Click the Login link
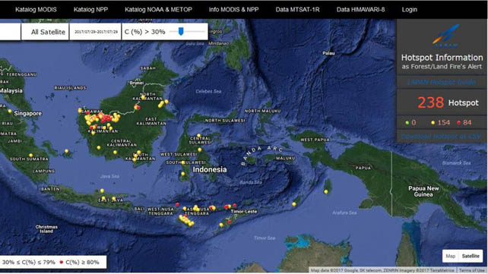The image size is (488, 274). tap(409, 10)
